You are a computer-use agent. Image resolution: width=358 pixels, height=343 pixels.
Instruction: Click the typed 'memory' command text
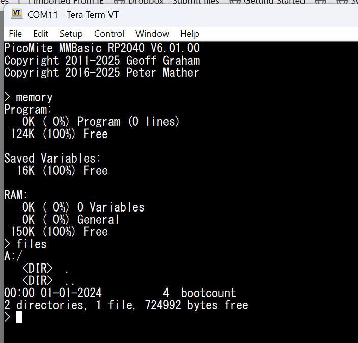(34, 97)
